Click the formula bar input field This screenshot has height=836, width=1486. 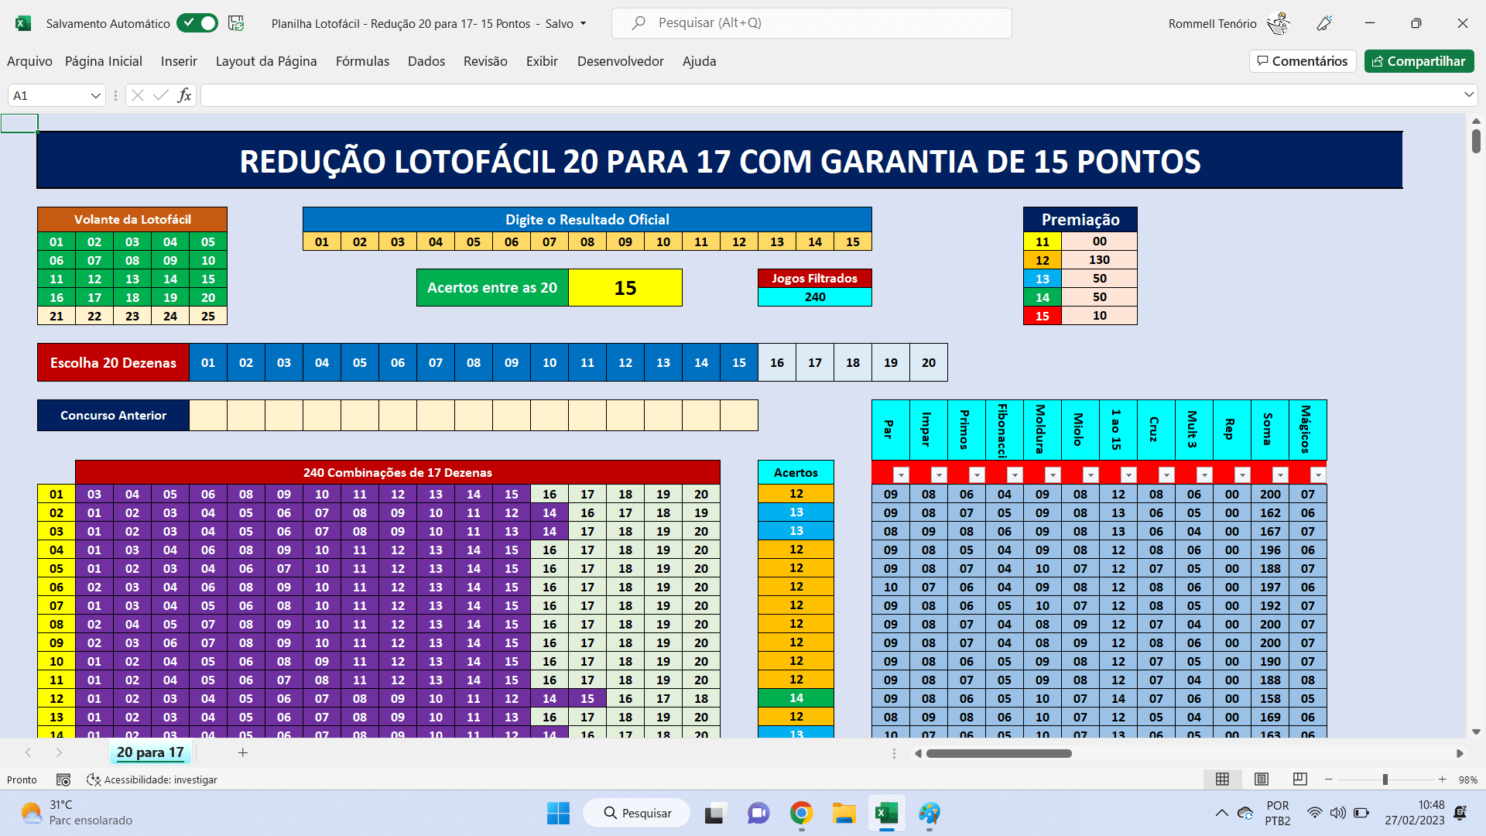tap(832, 95)
